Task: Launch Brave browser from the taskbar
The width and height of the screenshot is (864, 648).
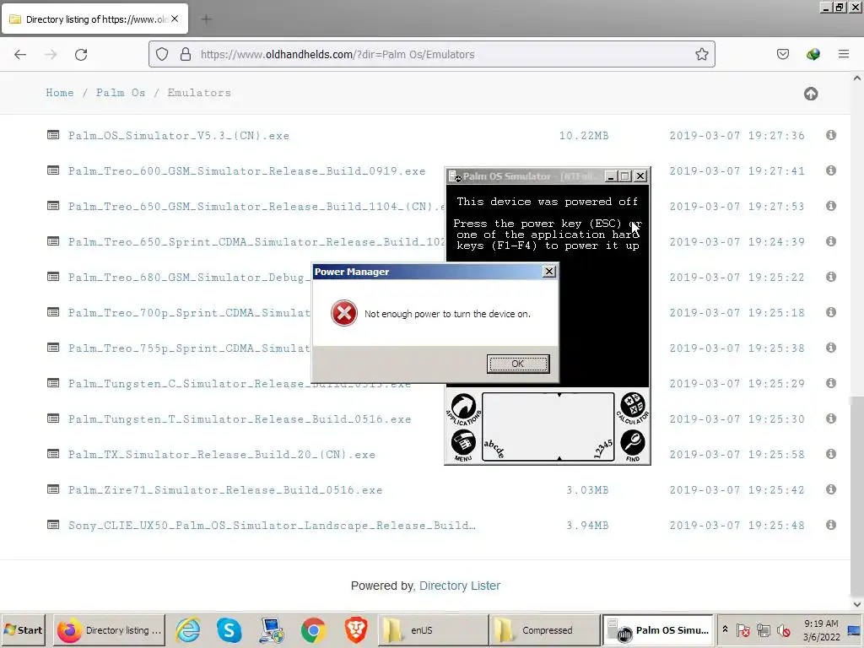Action: click(x=355, y=629)
